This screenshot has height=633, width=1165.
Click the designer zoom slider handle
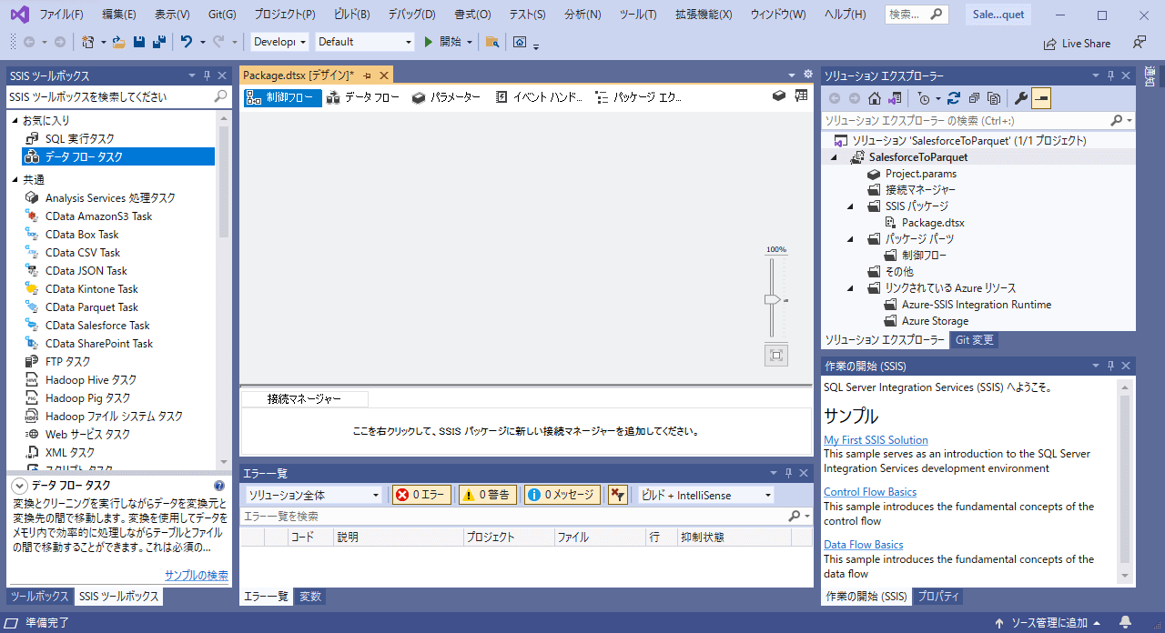pos(773,299)
